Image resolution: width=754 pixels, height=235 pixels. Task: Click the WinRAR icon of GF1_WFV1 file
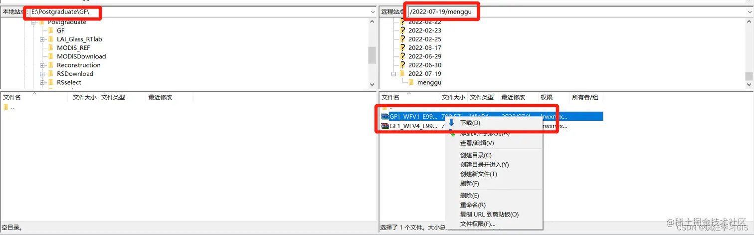(384, 116)
